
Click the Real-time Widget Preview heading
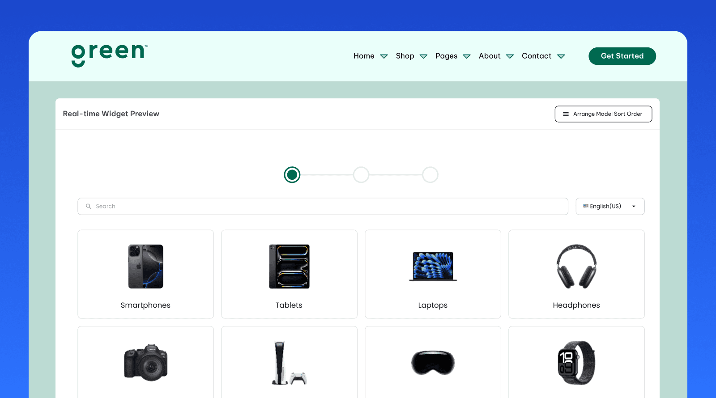tap(111, 114)
